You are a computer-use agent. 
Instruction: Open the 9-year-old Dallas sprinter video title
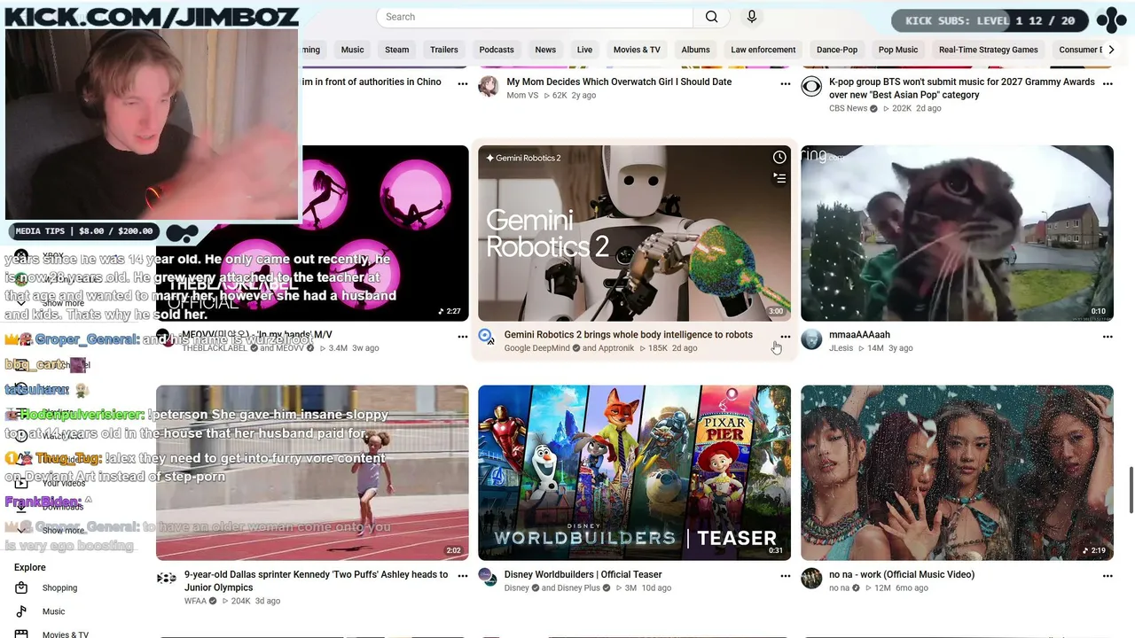[316, 580]
